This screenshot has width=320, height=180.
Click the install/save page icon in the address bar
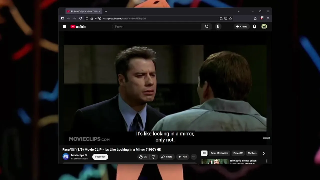point(226,18)
